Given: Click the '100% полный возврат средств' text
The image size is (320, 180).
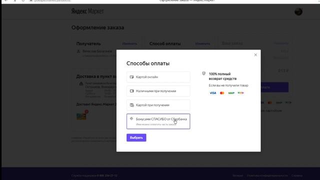Looking at the screenshot, I should click(222, 76).
